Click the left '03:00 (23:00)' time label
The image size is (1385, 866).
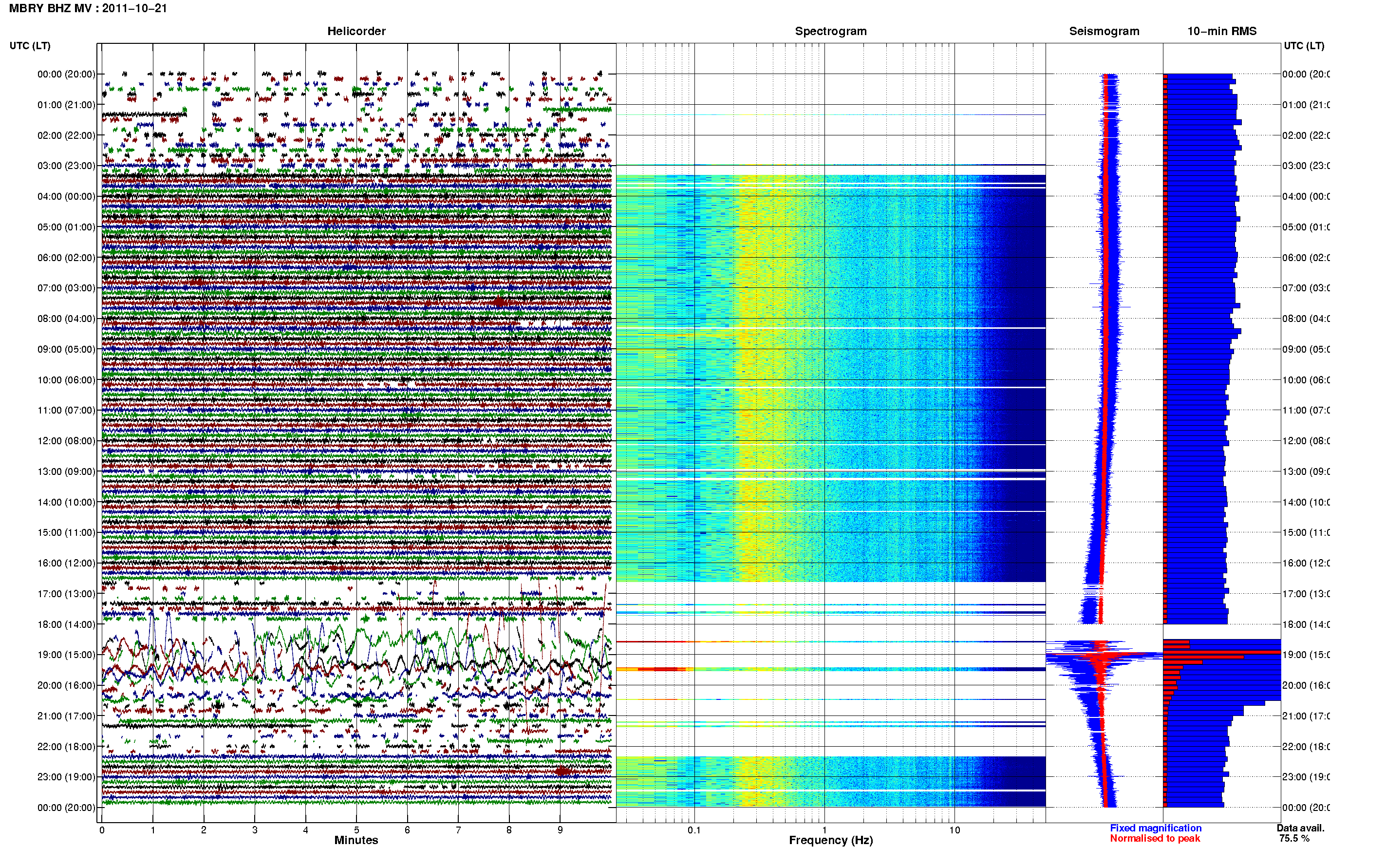(66, 166)
